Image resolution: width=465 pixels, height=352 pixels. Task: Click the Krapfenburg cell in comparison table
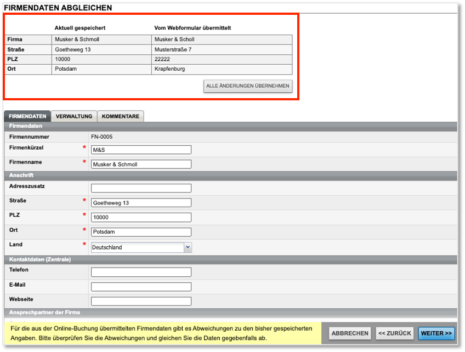click(x=222, y=69)
